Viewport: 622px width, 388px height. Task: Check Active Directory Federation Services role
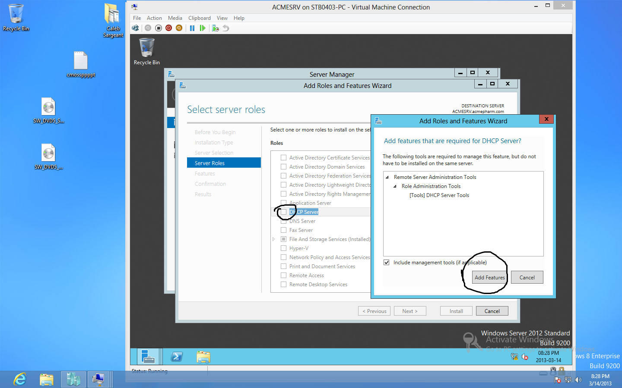(284, 176)
